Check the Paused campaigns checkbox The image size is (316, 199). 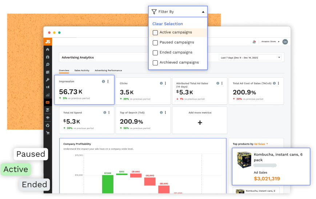click(155, 42)
